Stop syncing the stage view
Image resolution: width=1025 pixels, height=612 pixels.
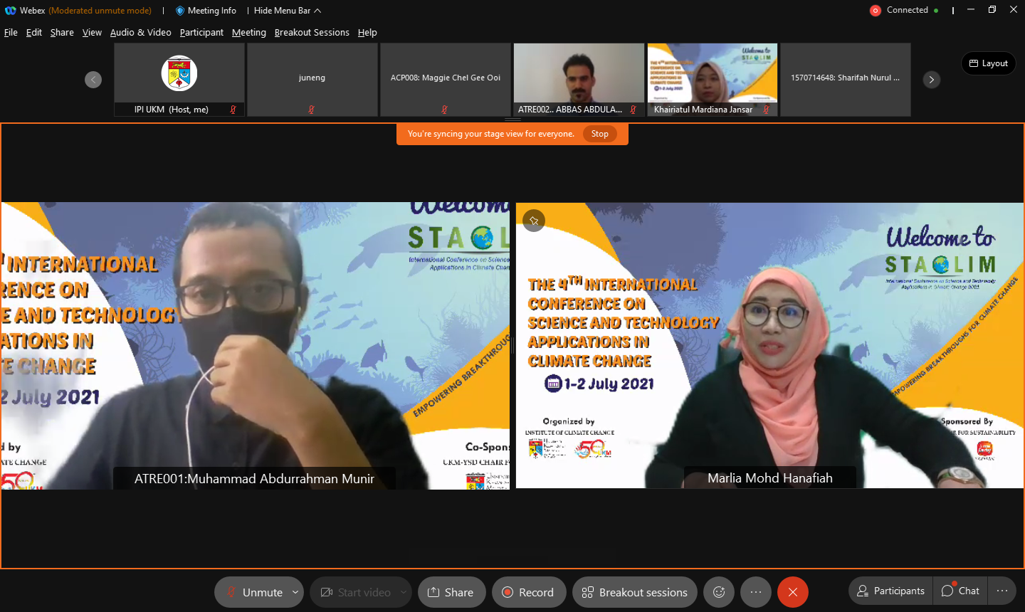point(599,134)
